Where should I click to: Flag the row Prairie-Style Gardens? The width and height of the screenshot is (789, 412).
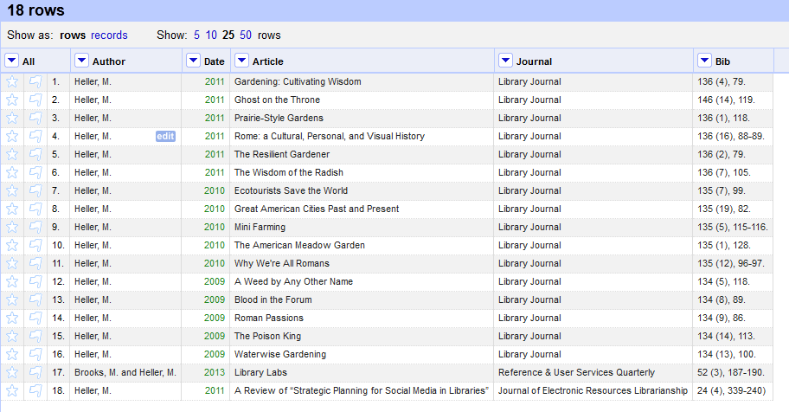(35, 118)
